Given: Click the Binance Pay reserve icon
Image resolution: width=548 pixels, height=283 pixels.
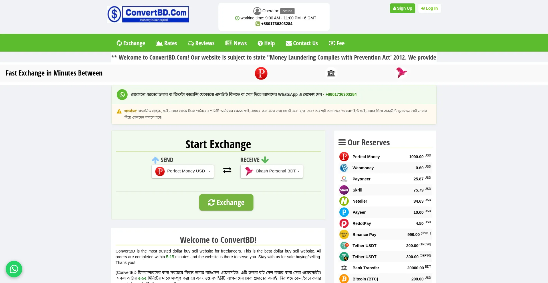Looking at the screenshot, I should 344,235.
